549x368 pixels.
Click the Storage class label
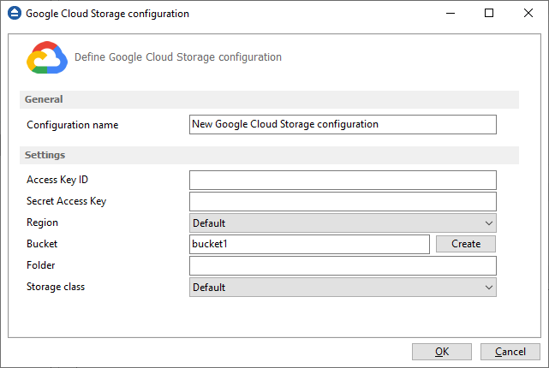point(56,287)
